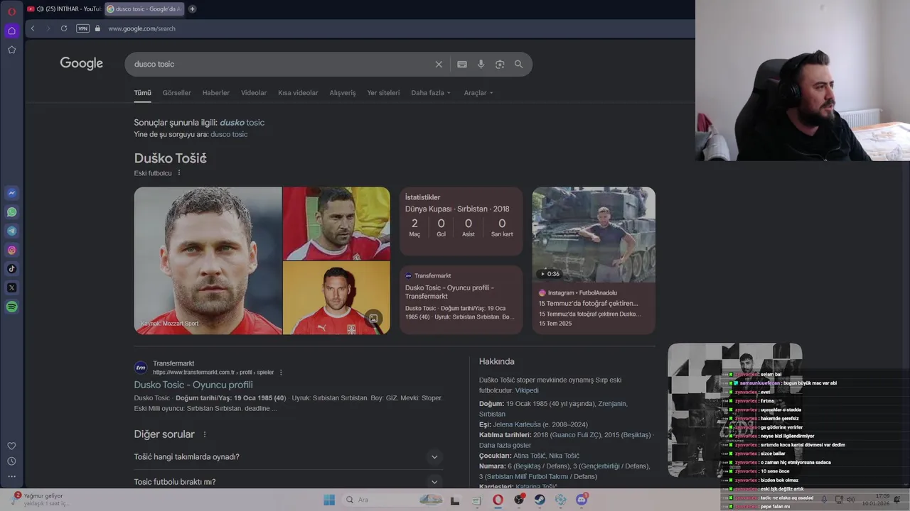Open WhatsApp in the sidebar
This screenshot has height=511, width=910.
(11, 212)
